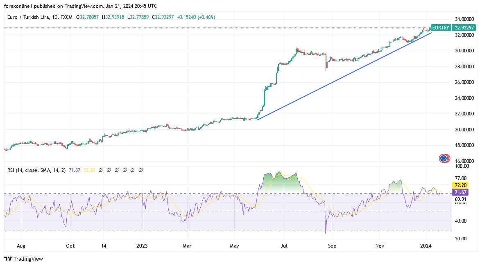Viewport: 482px width, 266px height.
Task: Click the Aug label on time axis
Action: pos(21,246)
